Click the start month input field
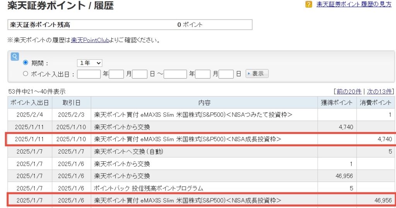Image resolution: width=396 pixels, height=208 pixels. tap(116, 74)
